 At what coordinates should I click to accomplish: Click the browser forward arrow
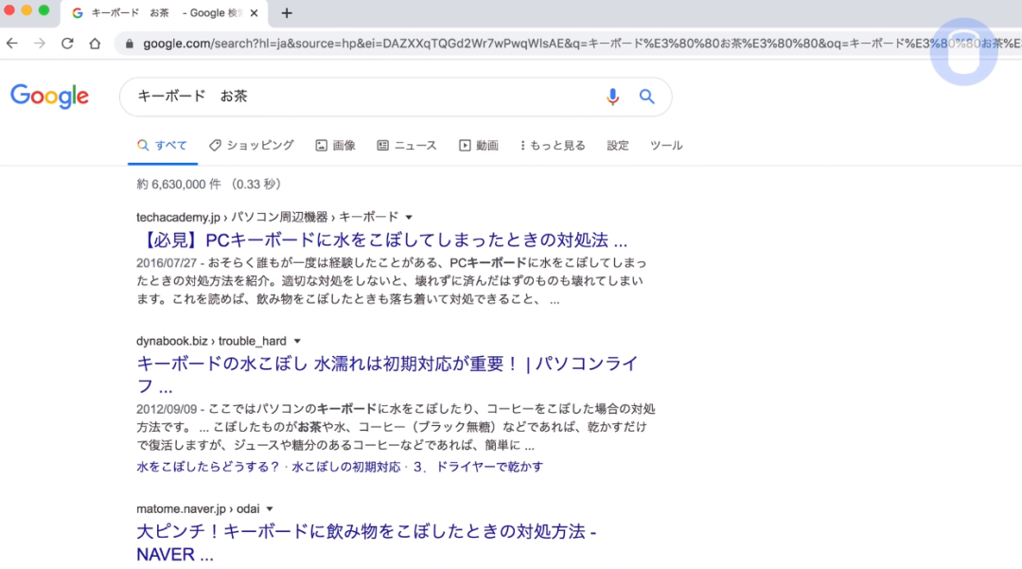(40, 44)
